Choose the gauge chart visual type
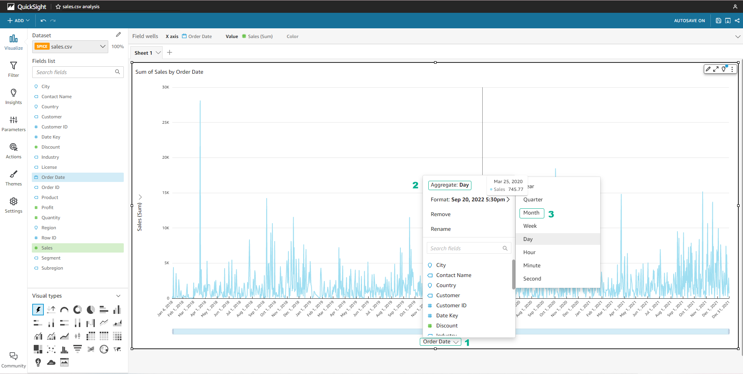The width and height of the screenshot is (743, 374). click(x=64, y=310)
